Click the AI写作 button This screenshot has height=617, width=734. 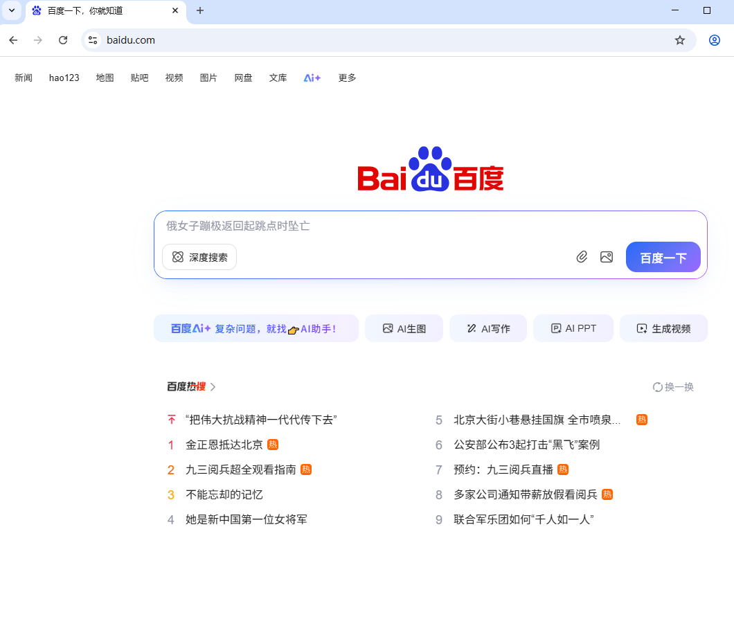click(x=488, y=328)
